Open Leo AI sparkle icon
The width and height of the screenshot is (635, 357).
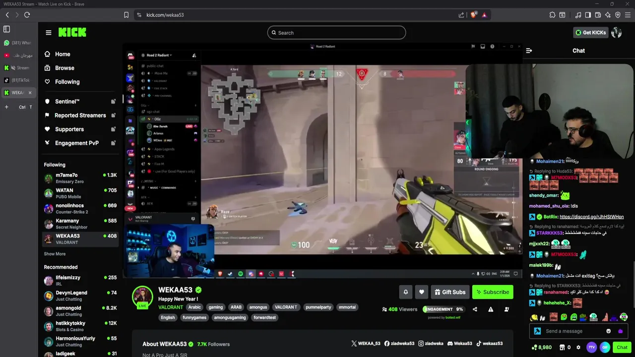tap(608, 15)
